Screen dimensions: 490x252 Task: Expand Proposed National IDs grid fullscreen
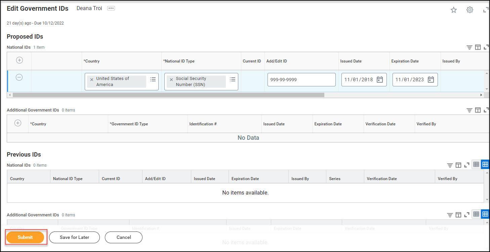tap(486, 47)
